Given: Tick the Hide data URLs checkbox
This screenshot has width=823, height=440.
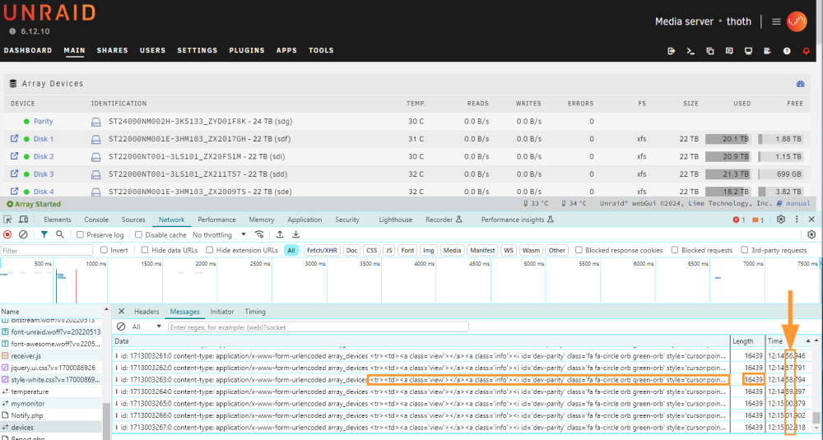Looking at the screenshot, I should pyautogui.click(x=145, y=250).
